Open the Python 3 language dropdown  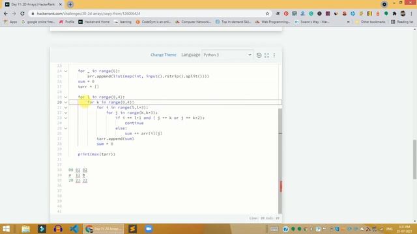pyautogui.click(x=227, y=55)
